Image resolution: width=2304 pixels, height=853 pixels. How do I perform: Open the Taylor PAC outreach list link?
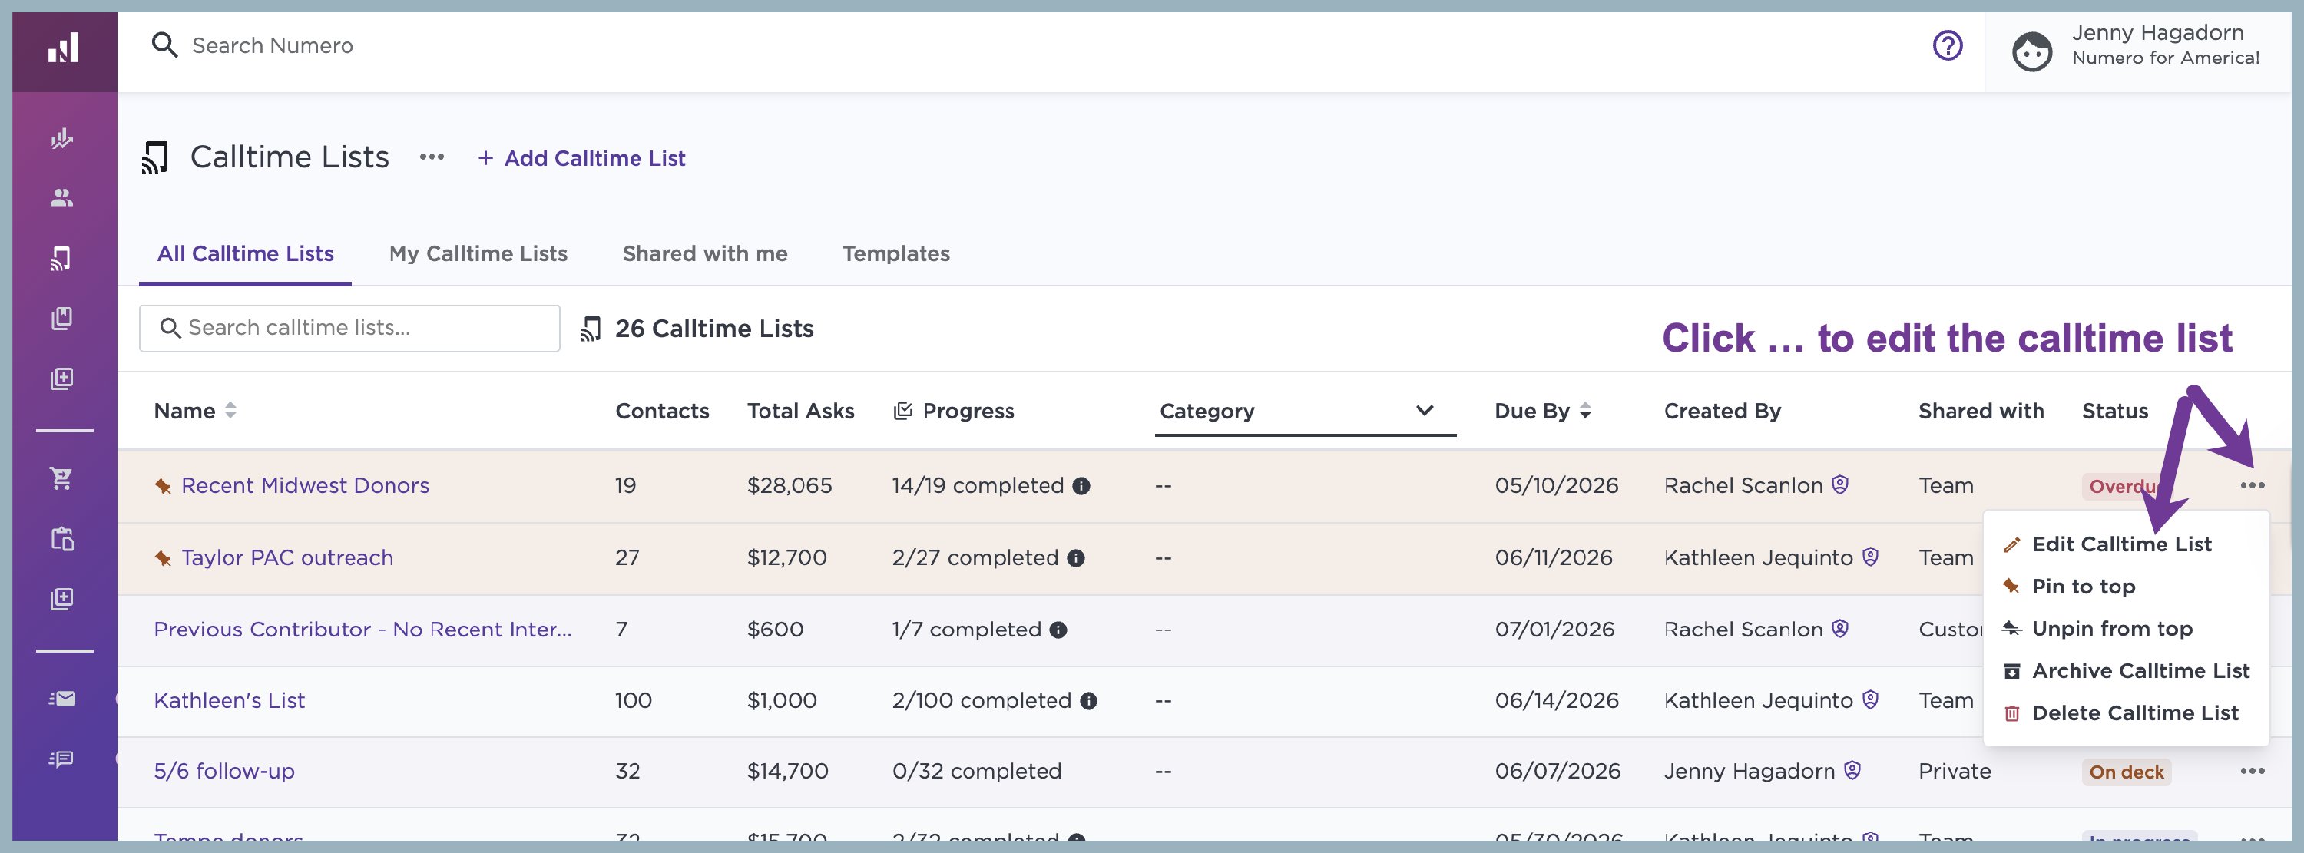[x=286, y=558]
